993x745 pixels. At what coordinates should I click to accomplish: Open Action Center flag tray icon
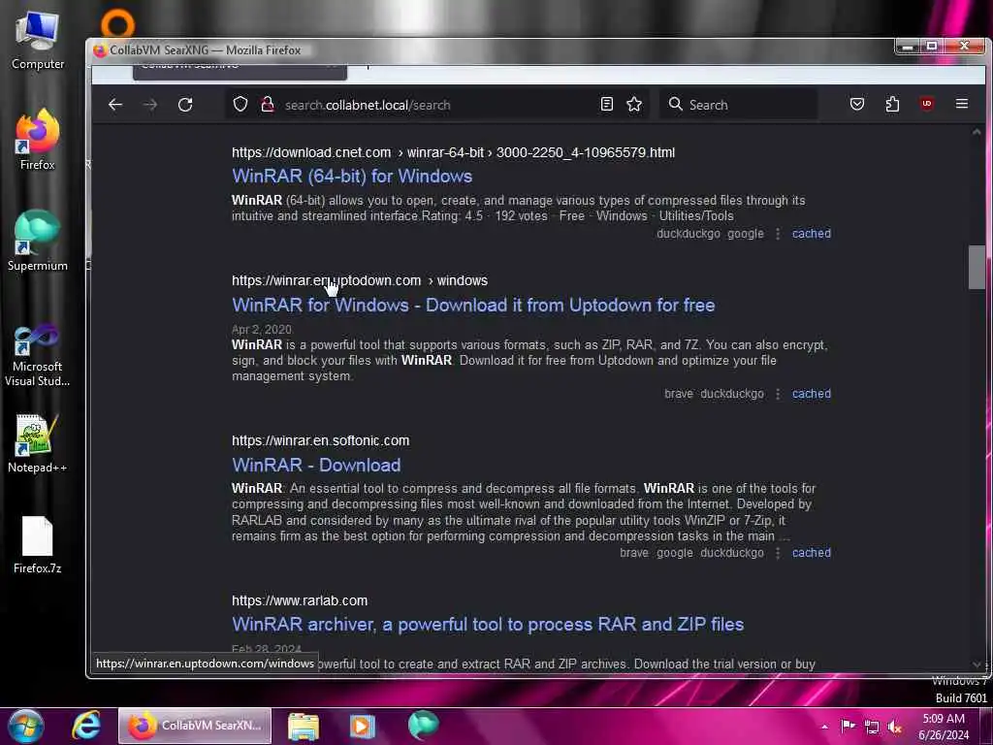pyautogui.click(x=848, y=726)
